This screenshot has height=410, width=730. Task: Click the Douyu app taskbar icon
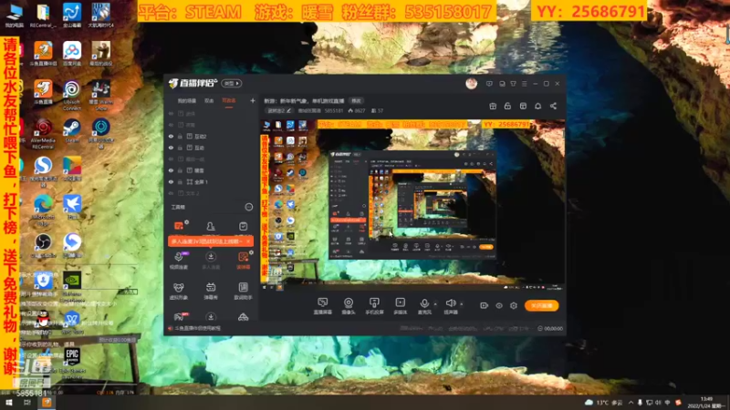click(x=47, y=403)
